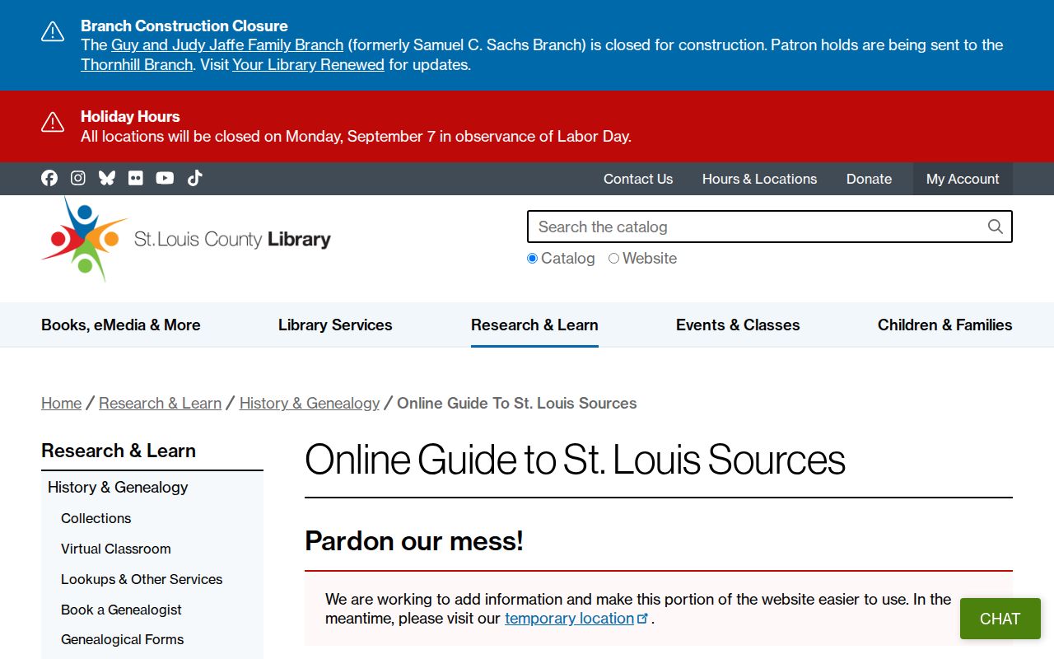The image size is (1054, 659).
Task: Select History & Genealogy in the sidebar
Action: [x=118, y=487]
